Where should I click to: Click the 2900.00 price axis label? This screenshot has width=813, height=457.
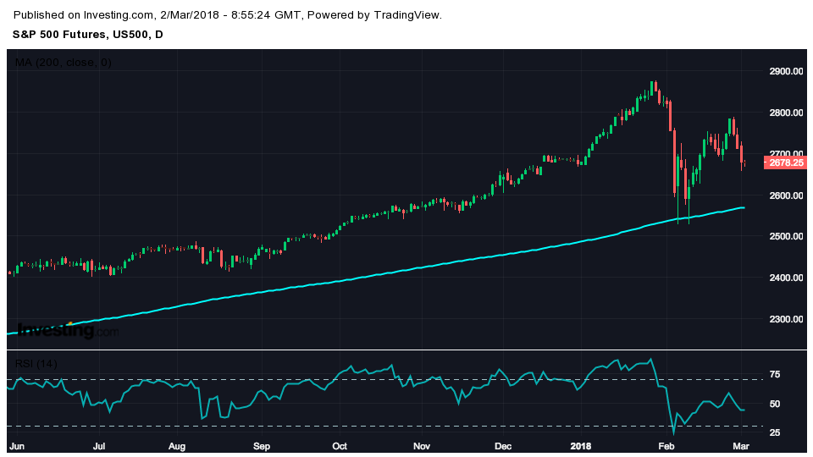(786, 71)
